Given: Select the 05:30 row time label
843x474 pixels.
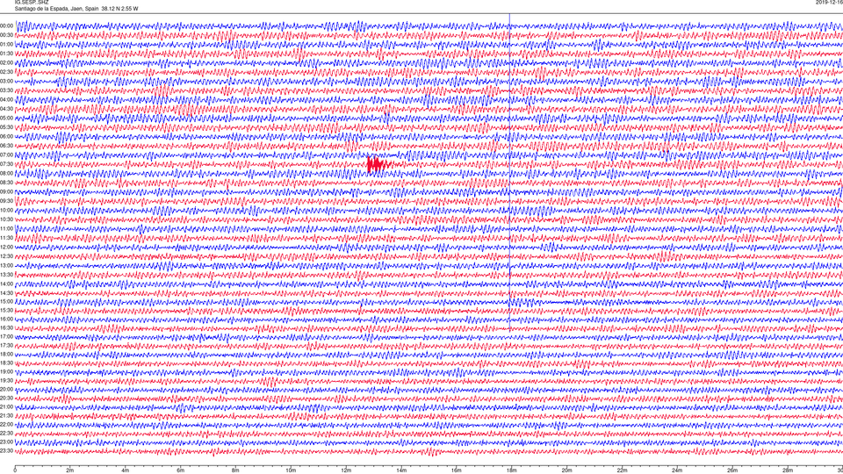Looking at the screenshot, I should click(x=6, y=127).
